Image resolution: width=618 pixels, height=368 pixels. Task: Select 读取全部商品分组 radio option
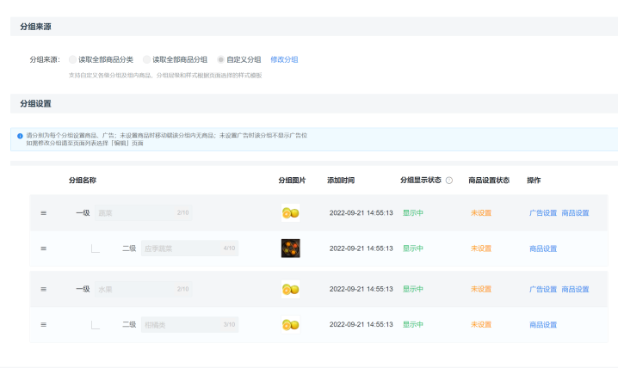[x=146, y=59]
